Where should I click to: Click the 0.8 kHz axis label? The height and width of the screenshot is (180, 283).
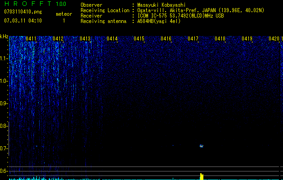point(4,126)
